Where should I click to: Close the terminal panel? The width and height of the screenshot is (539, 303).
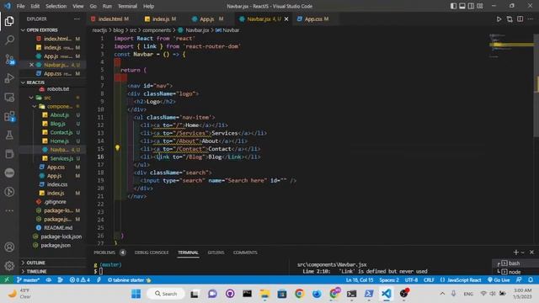point(531,252)
